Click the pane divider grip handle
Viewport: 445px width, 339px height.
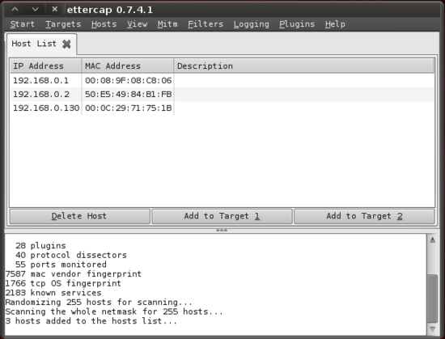click(x=222, y=230)
